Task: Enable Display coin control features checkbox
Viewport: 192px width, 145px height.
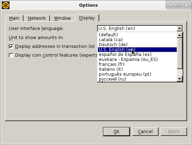Action: pyautogui.click(x=11, y=55)
